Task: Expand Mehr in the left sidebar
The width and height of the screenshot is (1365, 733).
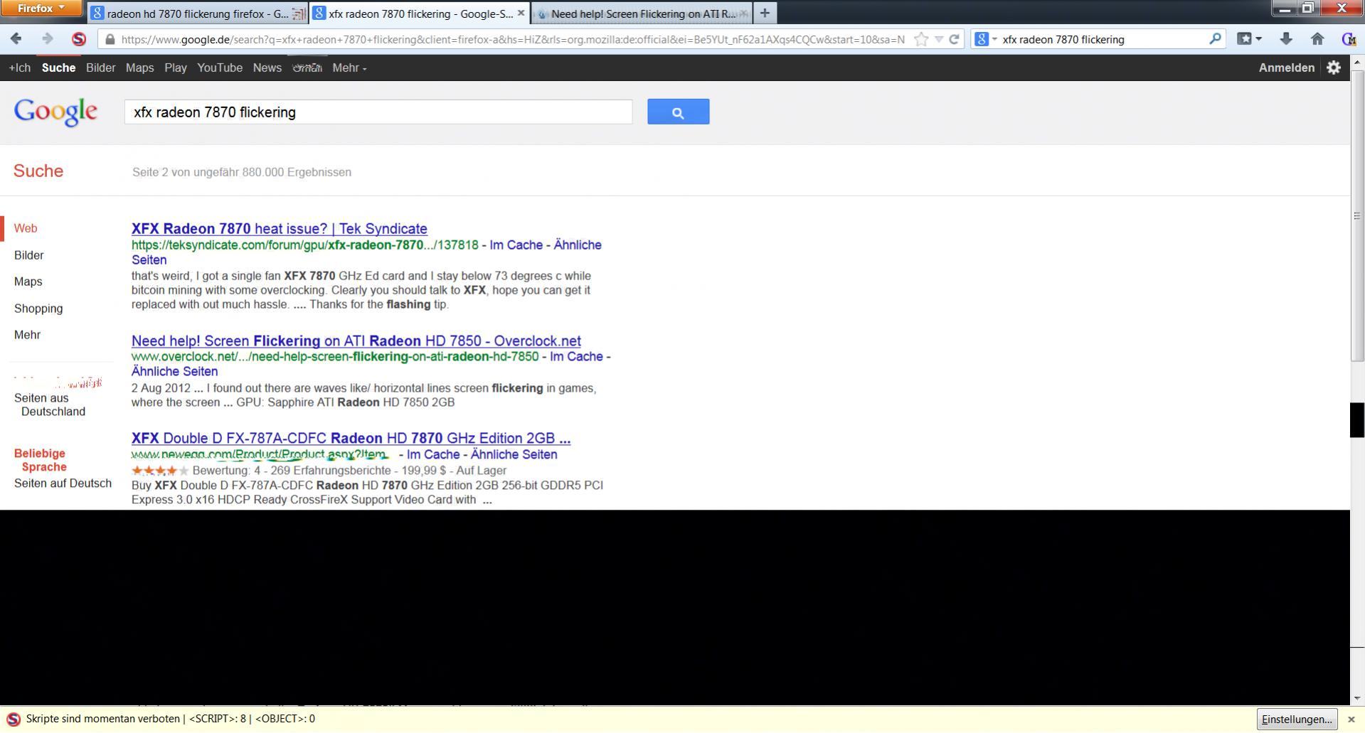Action: click(27, 335)
